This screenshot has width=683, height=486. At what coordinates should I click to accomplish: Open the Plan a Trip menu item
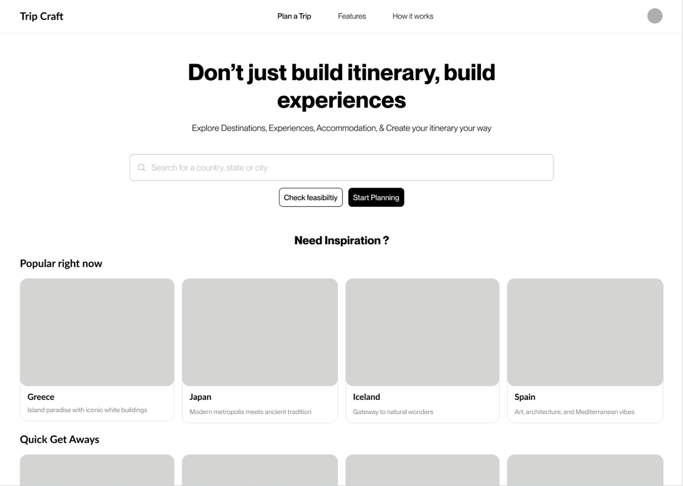pyautogui.click(x=294, y=16)
